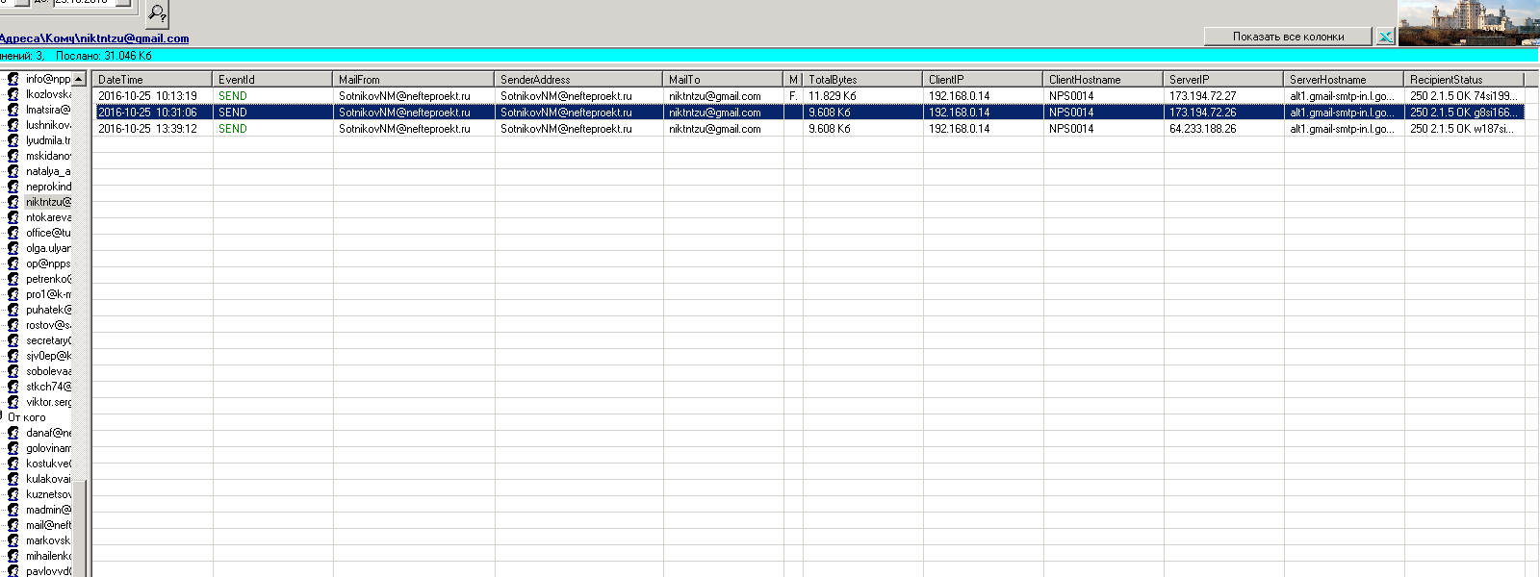Image resolution: width=1540 pixels, height=577 pixels.
Task: Select tree item madmin@
Action: 48,510
